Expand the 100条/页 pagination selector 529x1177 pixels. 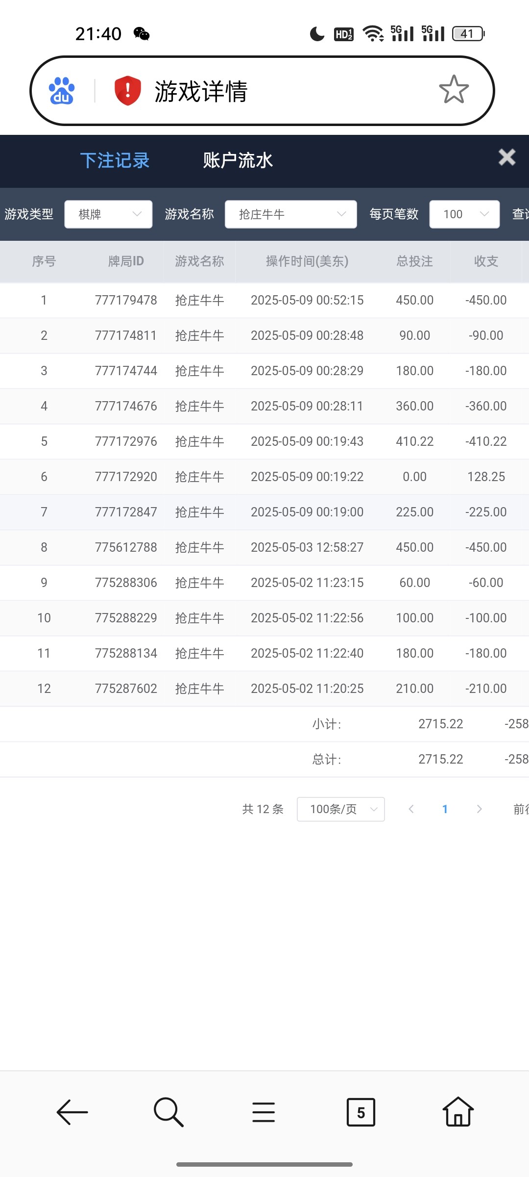[x=340, y=809]
